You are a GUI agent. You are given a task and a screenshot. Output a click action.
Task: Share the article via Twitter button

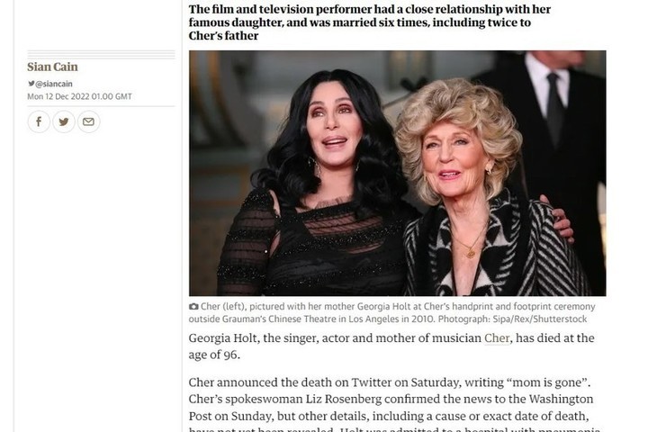pos(64,122)
